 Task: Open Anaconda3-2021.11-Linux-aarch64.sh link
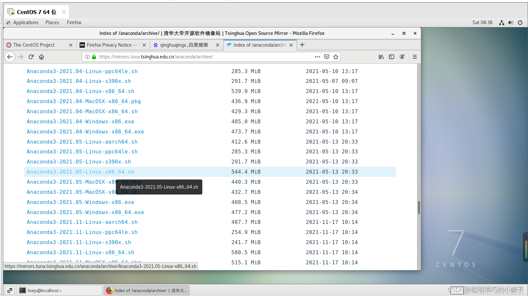point(82,222)
